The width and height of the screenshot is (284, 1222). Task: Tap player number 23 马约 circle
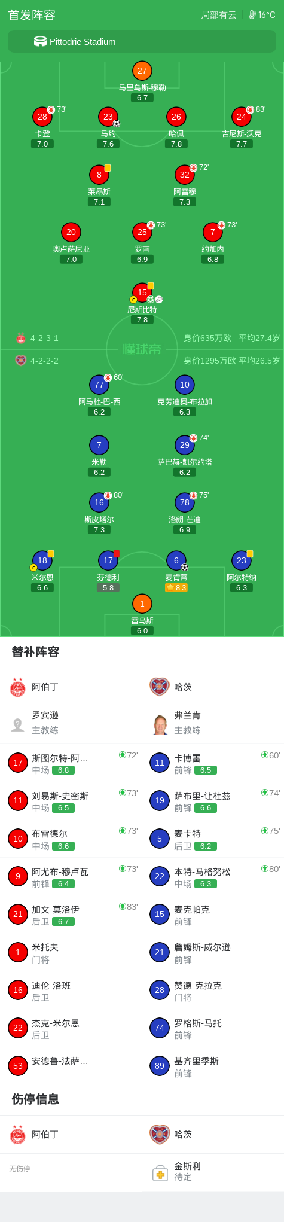pos(108,117)
